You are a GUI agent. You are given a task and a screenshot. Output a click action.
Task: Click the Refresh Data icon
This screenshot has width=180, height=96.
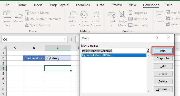pos(168,24)
